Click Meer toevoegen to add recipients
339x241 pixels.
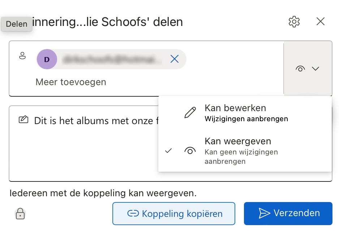tap(71, 82)
